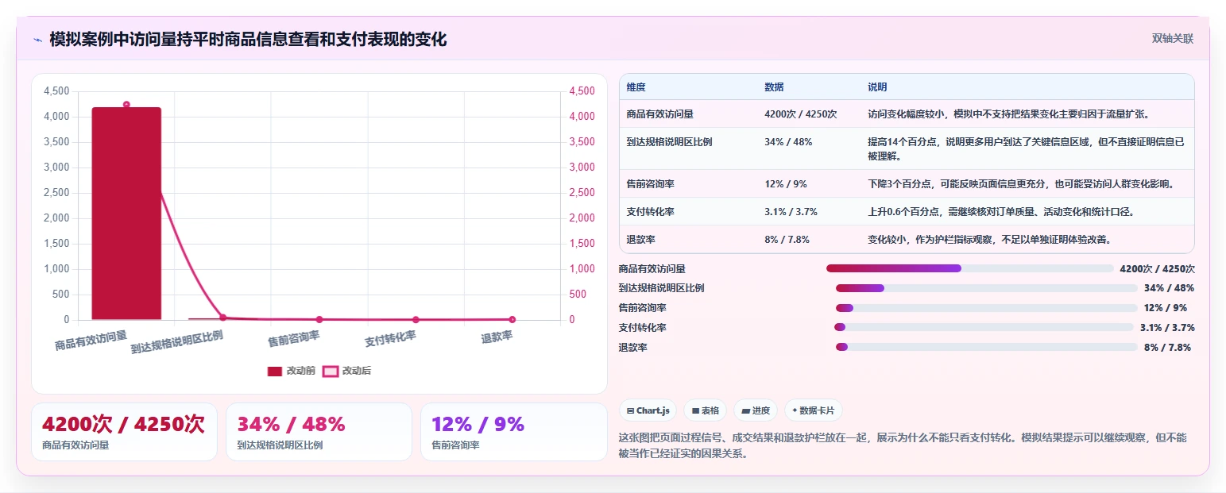Click the 提高14个百分点 description cell
This screenshot has width=1226, height=493.
tap(1026, 148)
